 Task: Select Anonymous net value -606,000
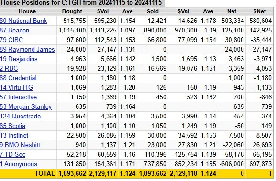[232, 164]
